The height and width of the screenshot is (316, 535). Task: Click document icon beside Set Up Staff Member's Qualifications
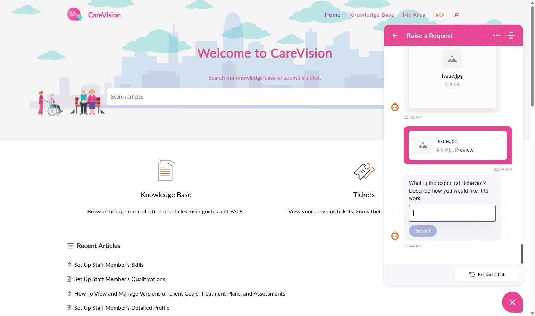(x=69, y=279)
